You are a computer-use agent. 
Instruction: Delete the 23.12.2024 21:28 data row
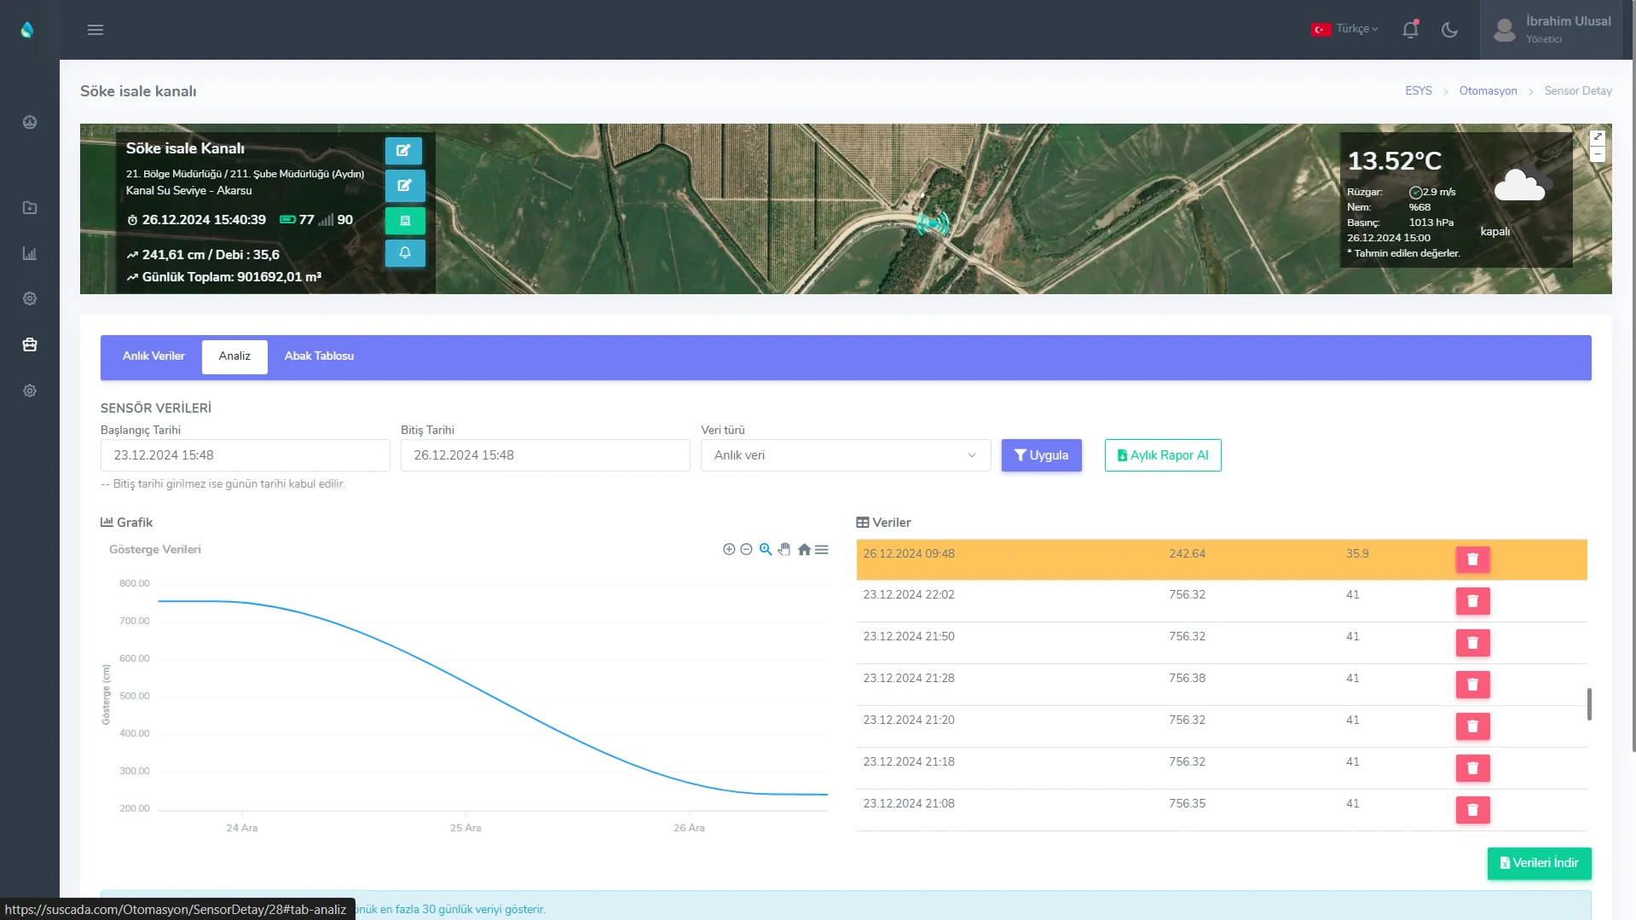click(1472, 684)
